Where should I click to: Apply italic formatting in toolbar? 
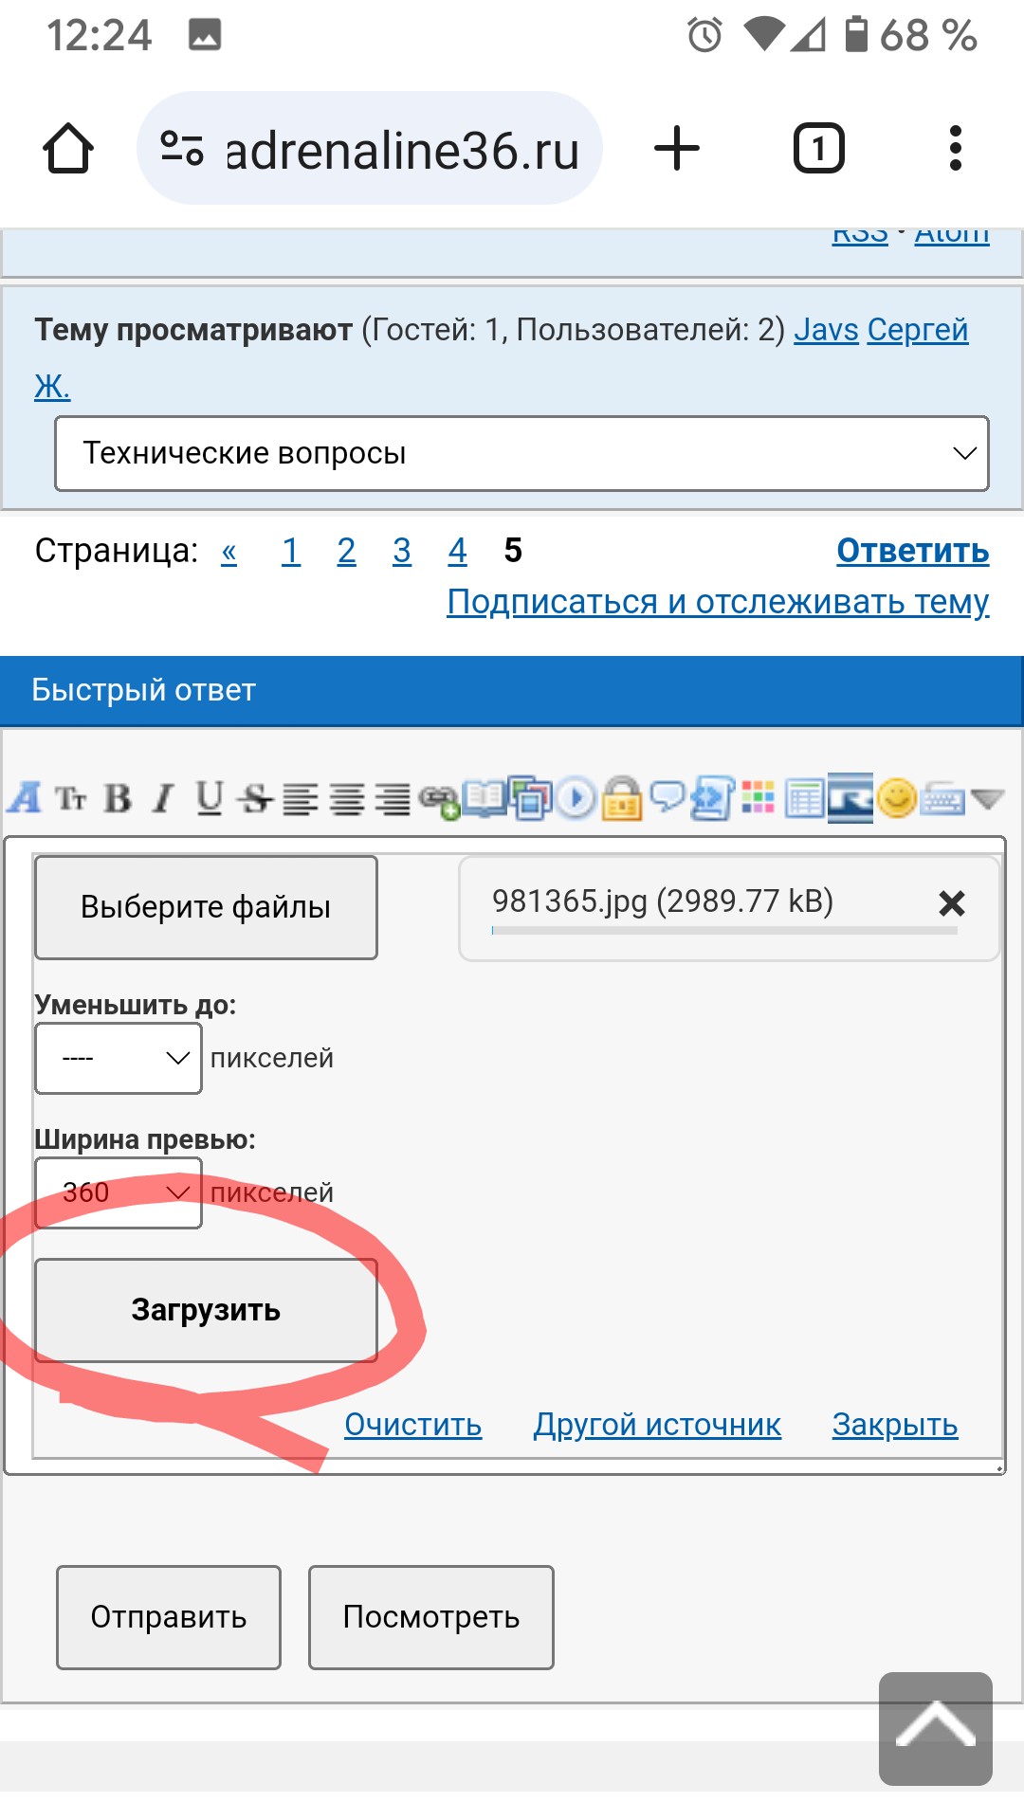(x=163, y=799)
